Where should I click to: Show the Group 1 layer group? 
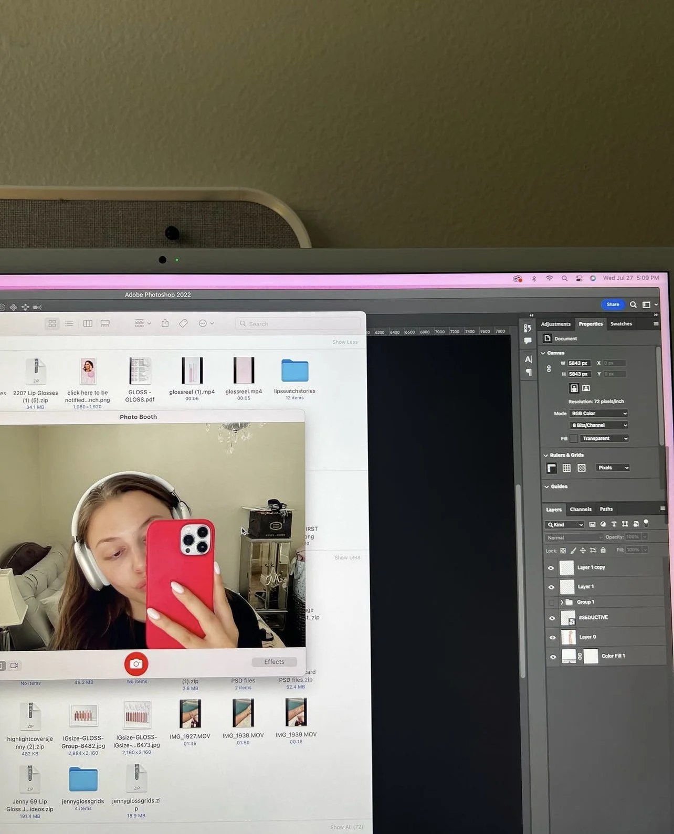tap(551, 603)
